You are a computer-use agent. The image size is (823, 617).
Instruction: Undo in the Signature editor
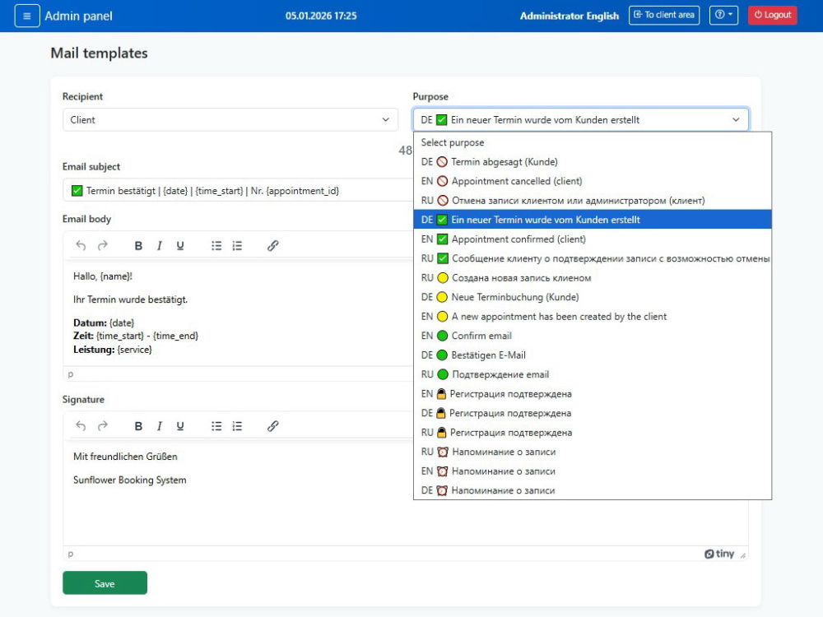(81, 426)
